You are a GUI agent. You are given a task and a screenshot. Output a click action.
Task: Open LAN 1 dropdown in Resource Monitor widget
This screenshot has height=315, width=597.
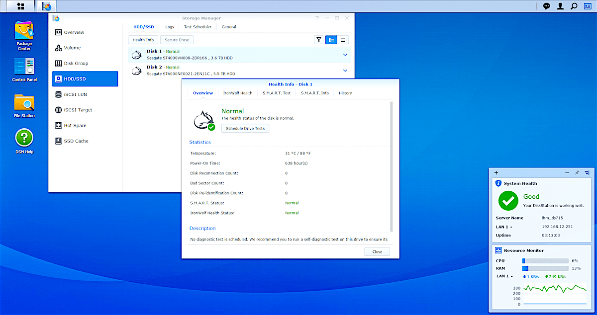[504, 276]
